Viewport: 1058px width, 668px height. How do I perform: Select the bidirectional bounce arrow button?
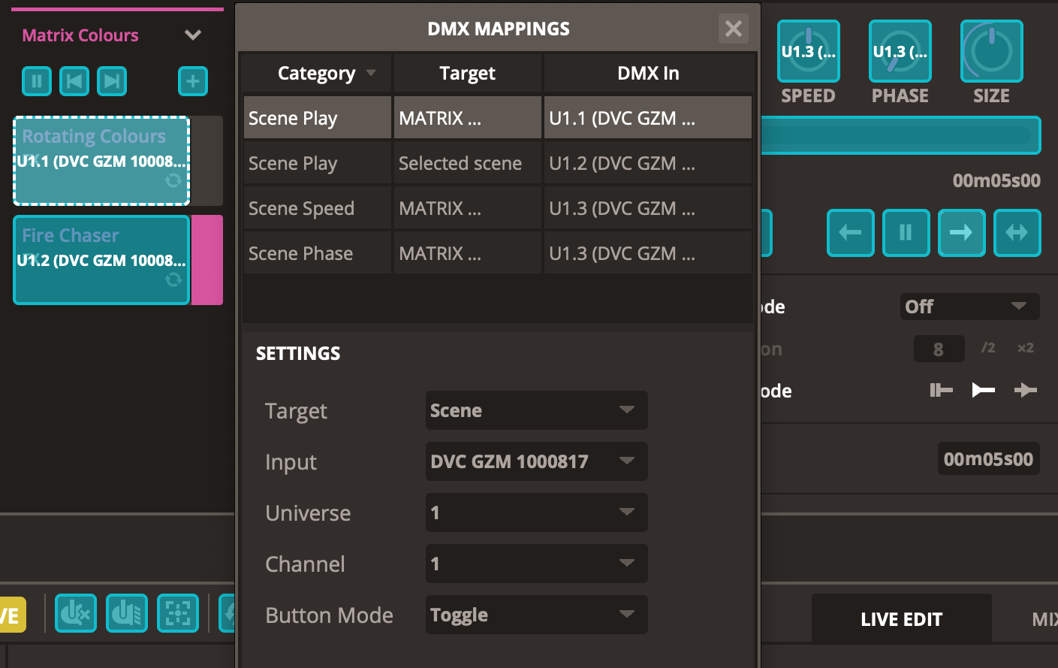pyautogui.click(x=1017, y=233)
